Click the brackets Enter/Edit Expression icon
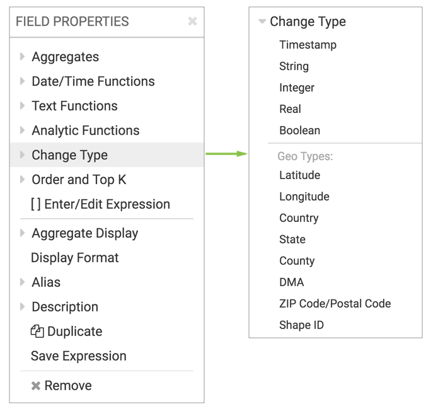The width and height of the screenshot is (438, 411). tap(35, 204)
